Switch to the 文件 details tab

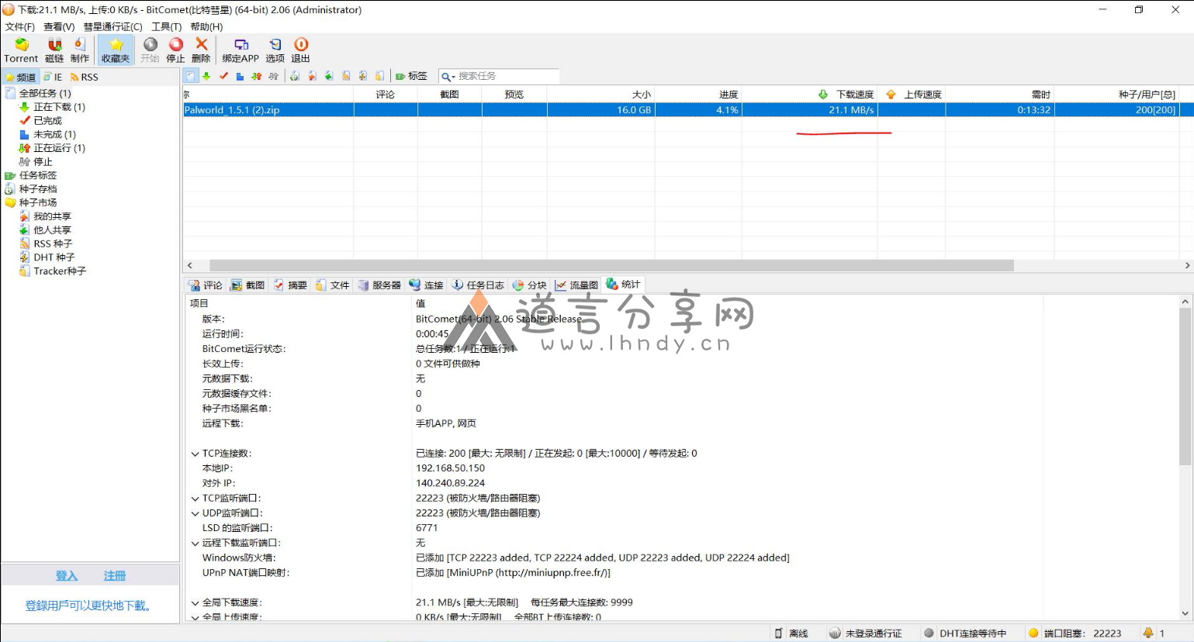click(x=332, y=285)
